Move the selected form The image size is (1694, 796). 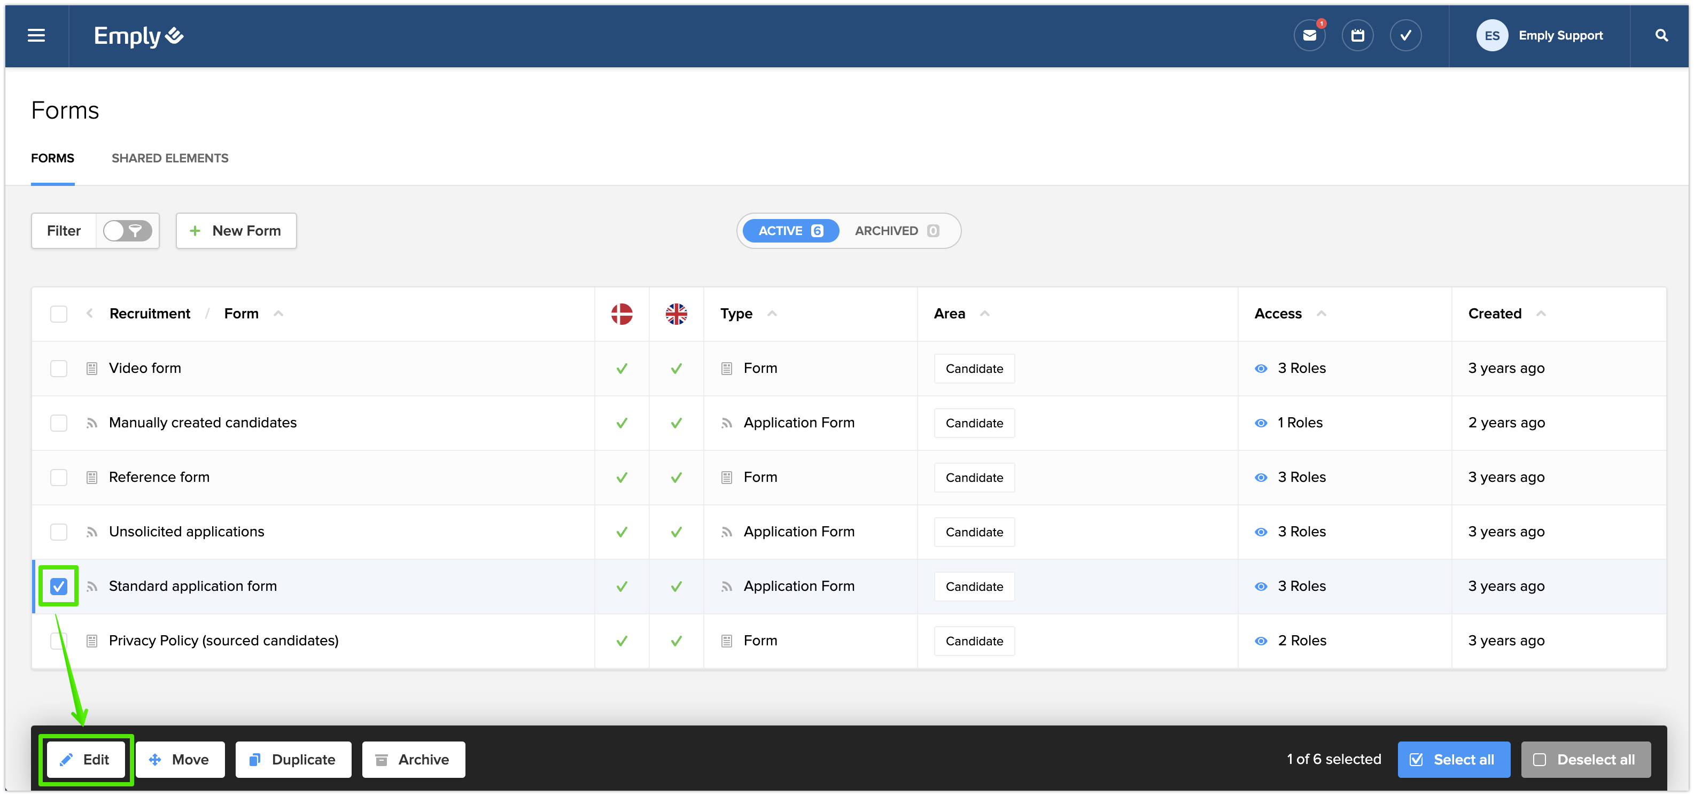(x=180, y=760)
